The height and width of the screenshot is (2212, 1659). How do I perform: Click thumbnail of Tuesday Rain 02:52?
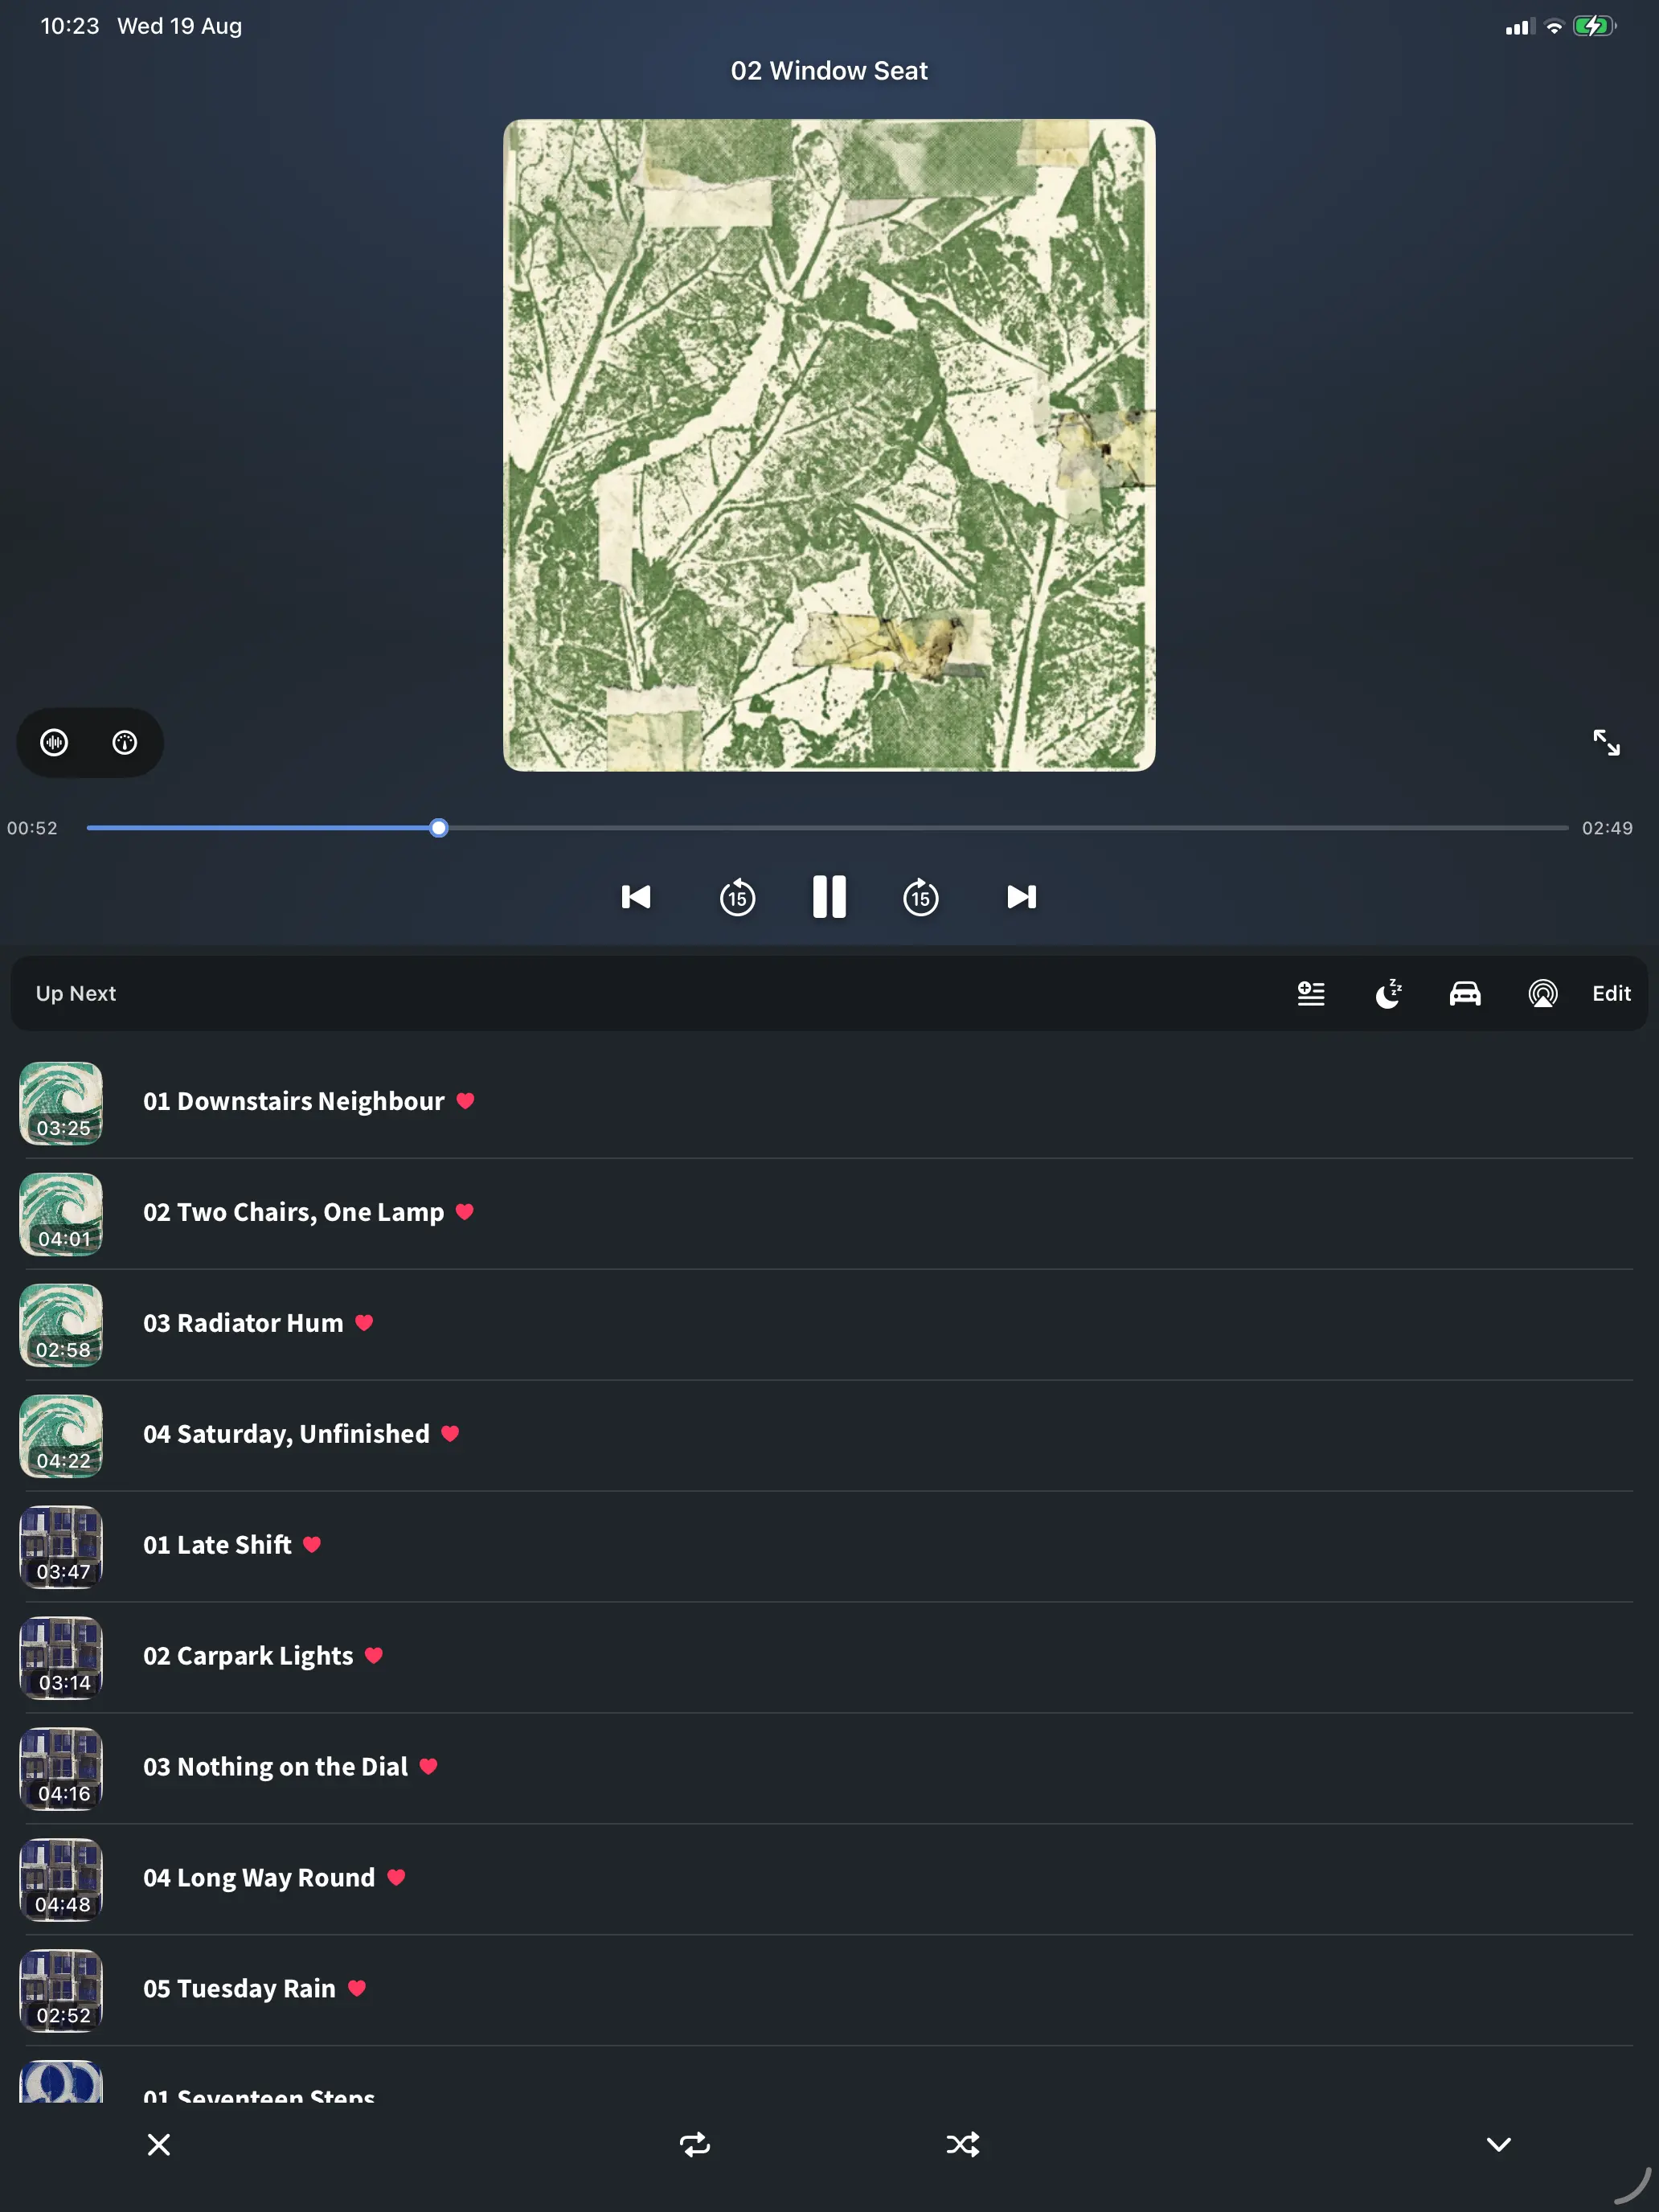61,1991
